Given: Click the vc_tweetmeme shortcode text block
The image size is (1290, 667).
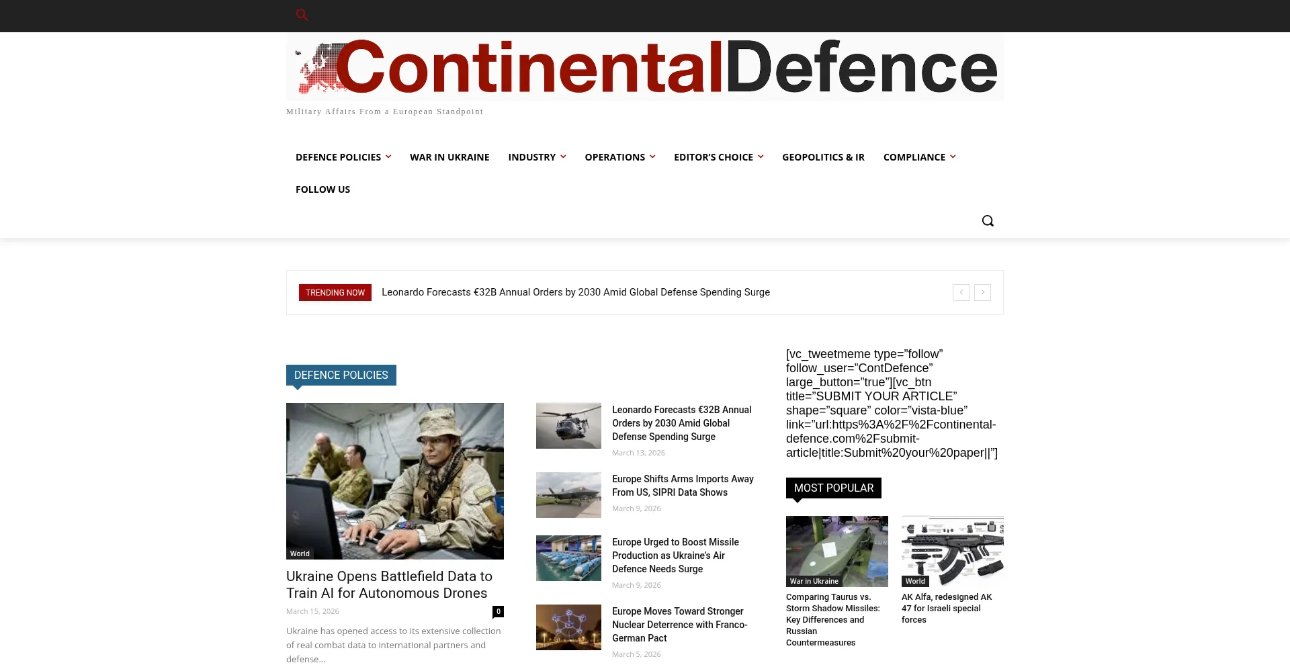Looking at the screenshot, I should coord(892,403).
